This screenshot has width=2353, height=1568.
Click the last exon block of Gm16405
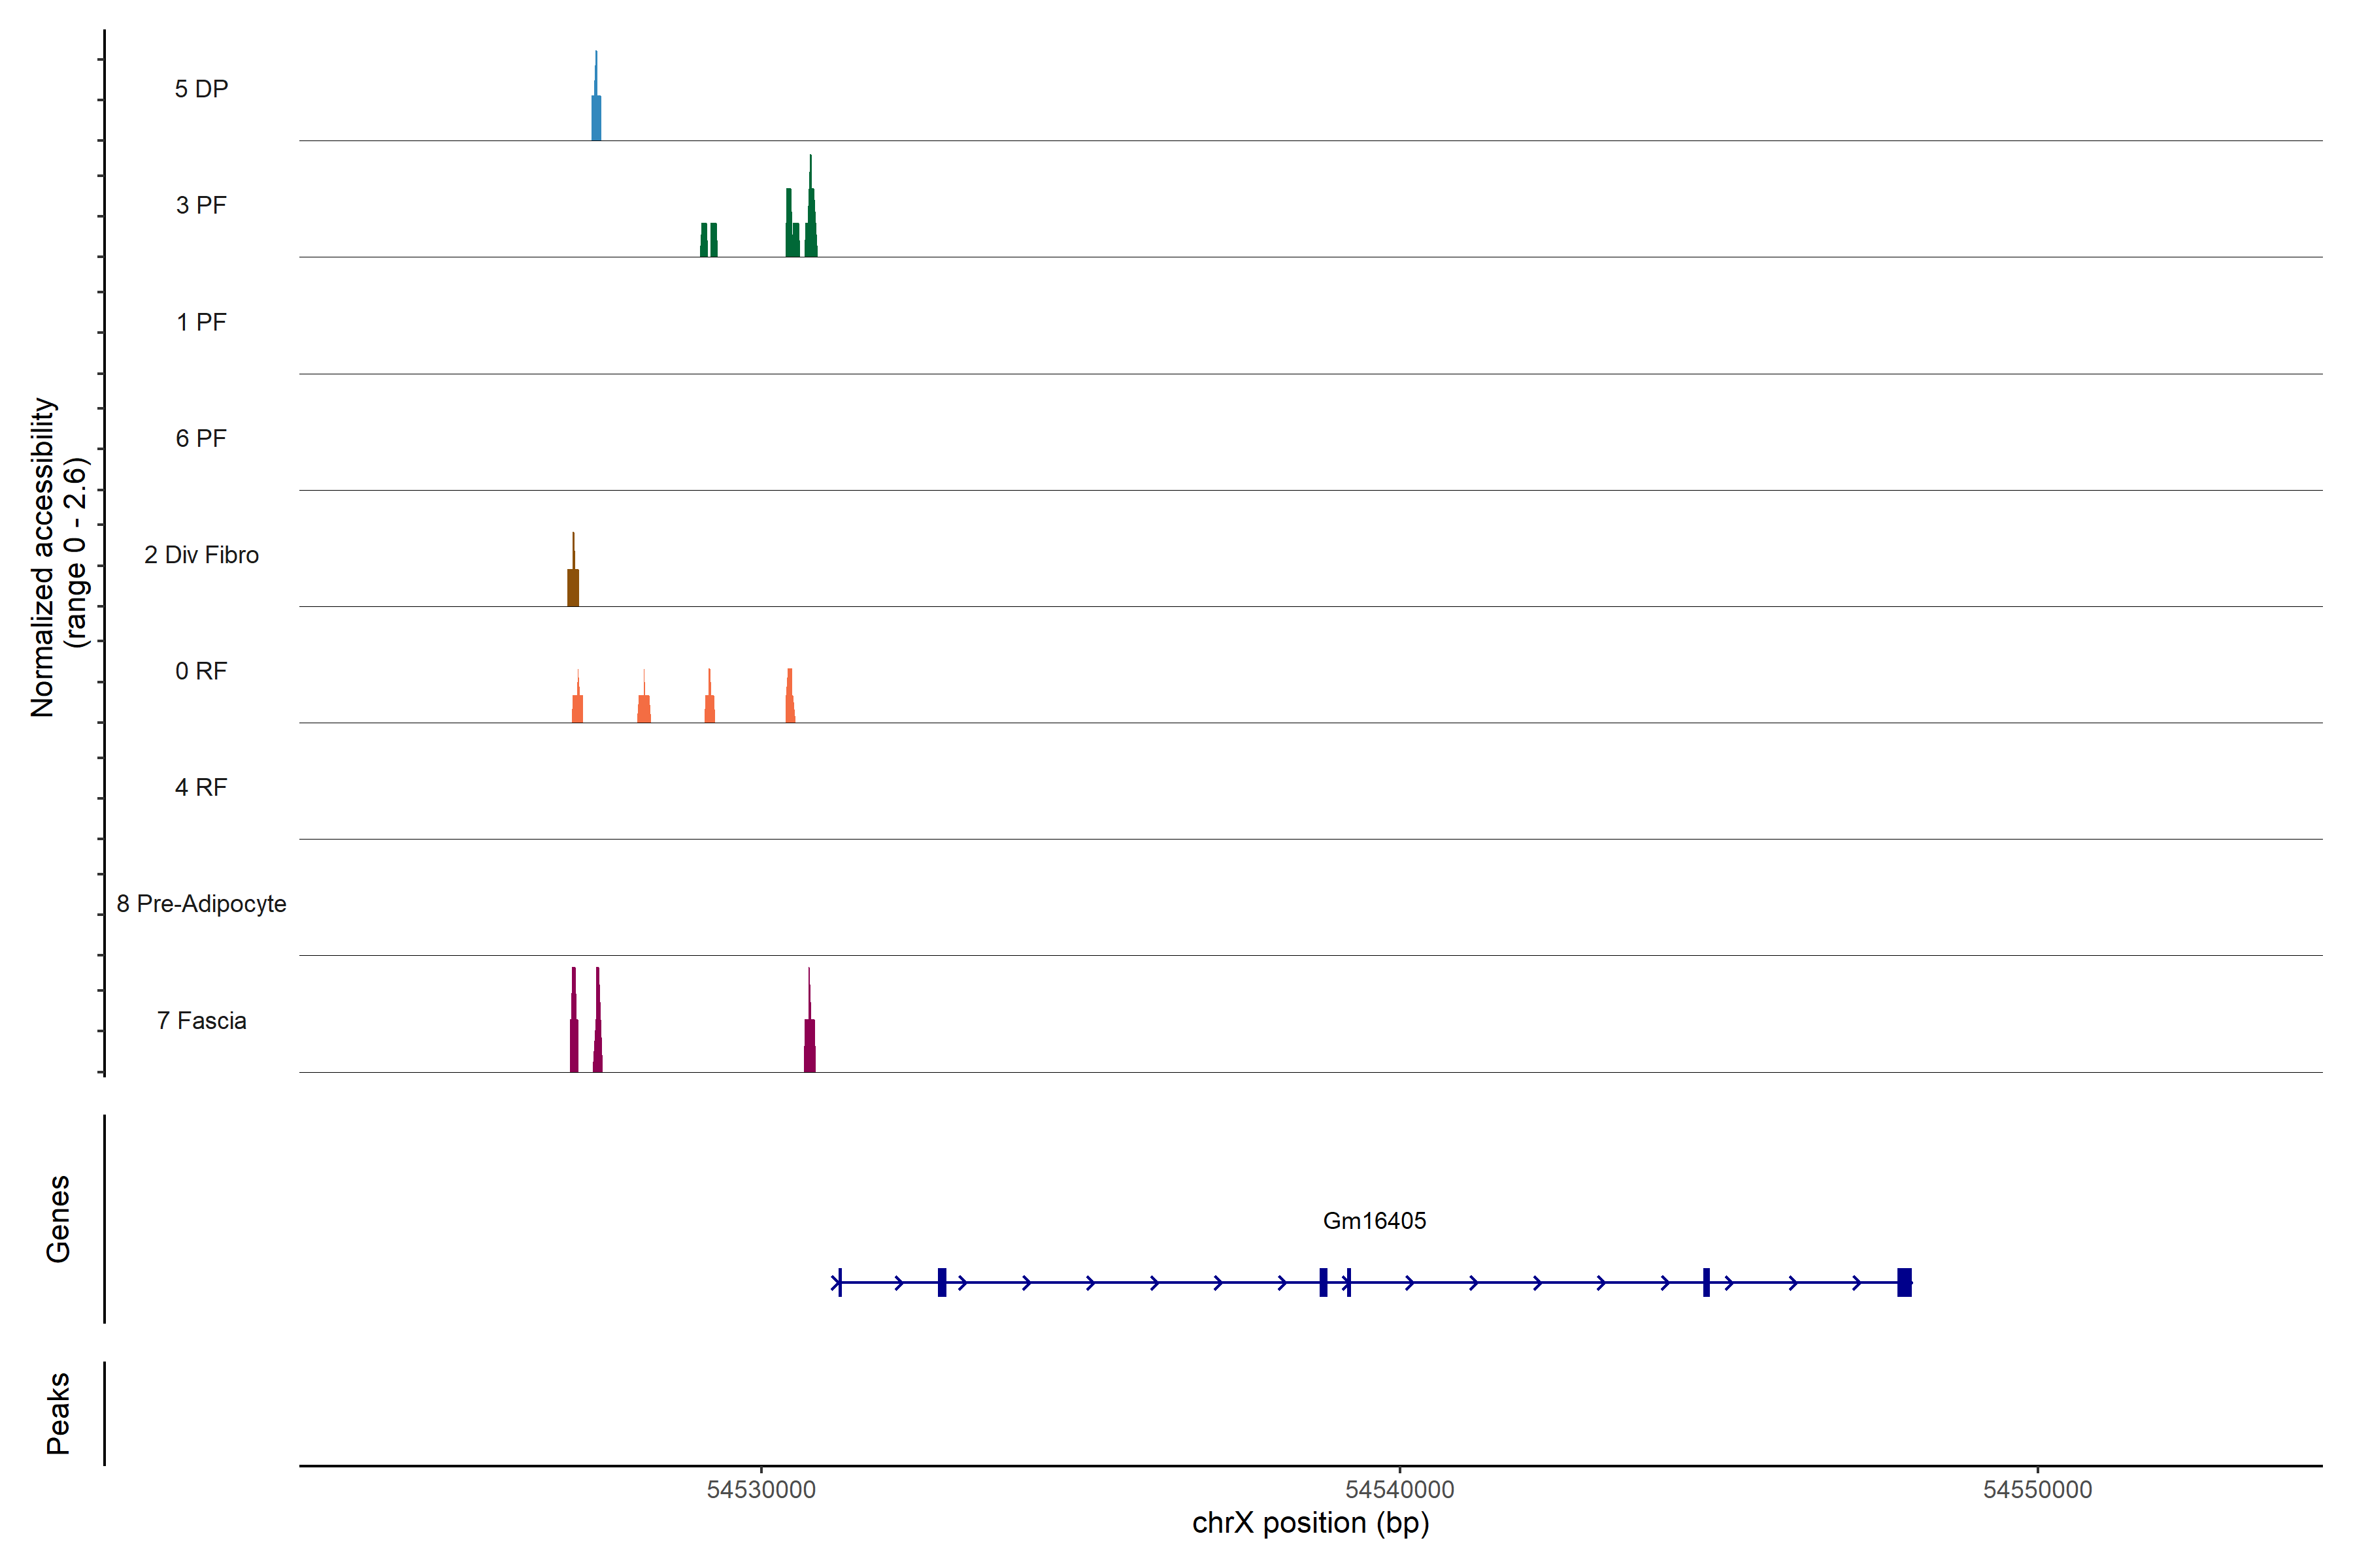1905,1282
